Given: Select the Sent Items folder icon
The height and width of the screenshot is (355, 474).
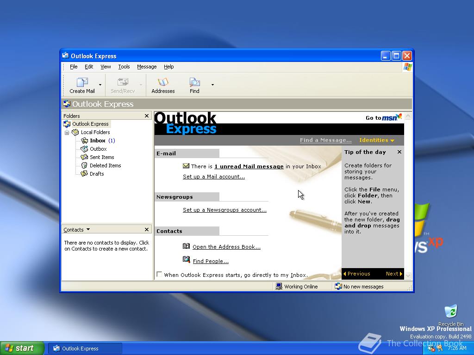Looking at the screenshot, I should coord(84,157).
